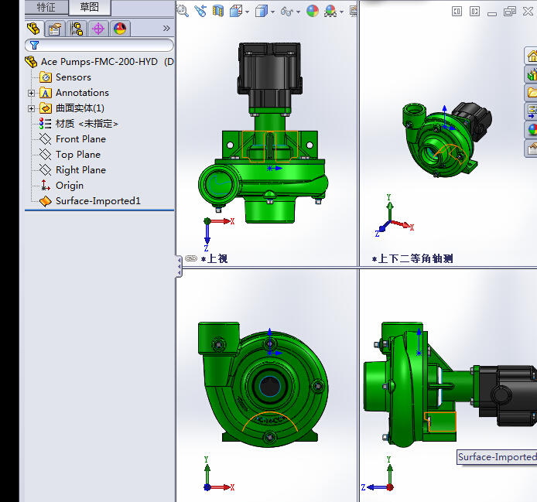Open View Palette task pane tab
The image size is (537, 502).
coord(531,111)
